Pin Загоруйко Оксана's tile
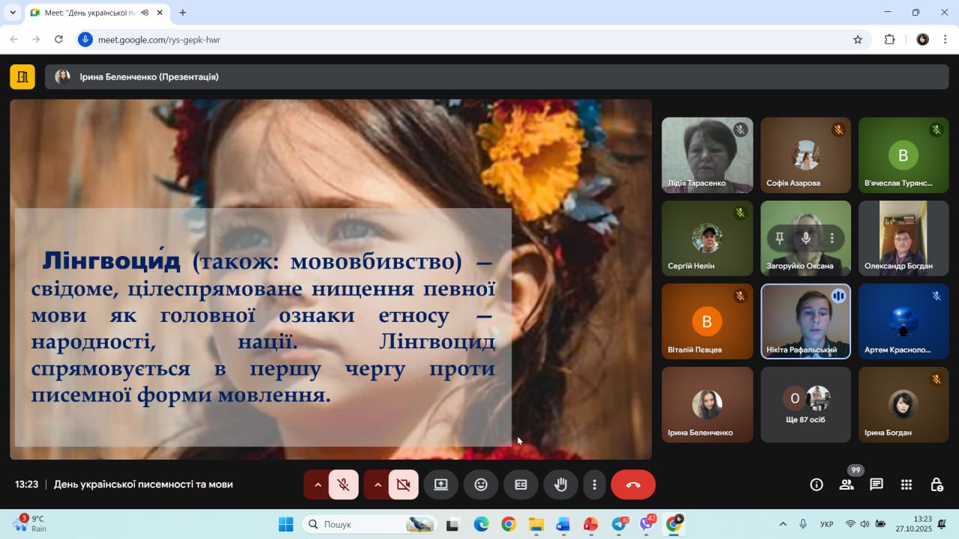Screen dimensions: 959x539 point(780,238)
